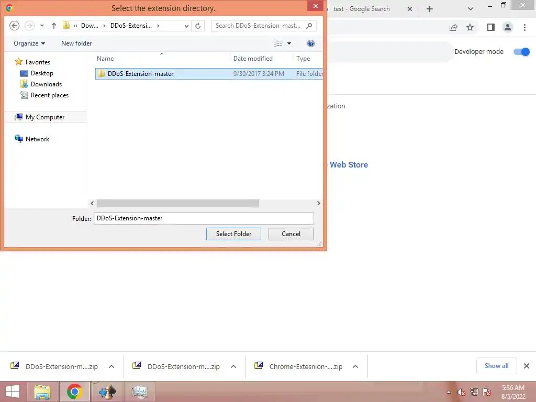
Task: Toggle Developer mode switch
Action: [x=522, y=52]
